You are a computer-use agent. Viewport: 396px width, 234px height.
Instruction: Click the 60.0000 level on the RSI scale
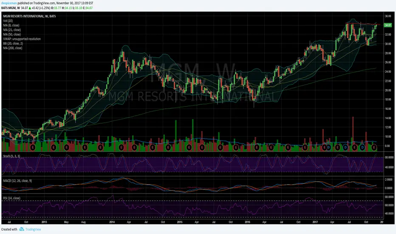[x=389, y=205]
